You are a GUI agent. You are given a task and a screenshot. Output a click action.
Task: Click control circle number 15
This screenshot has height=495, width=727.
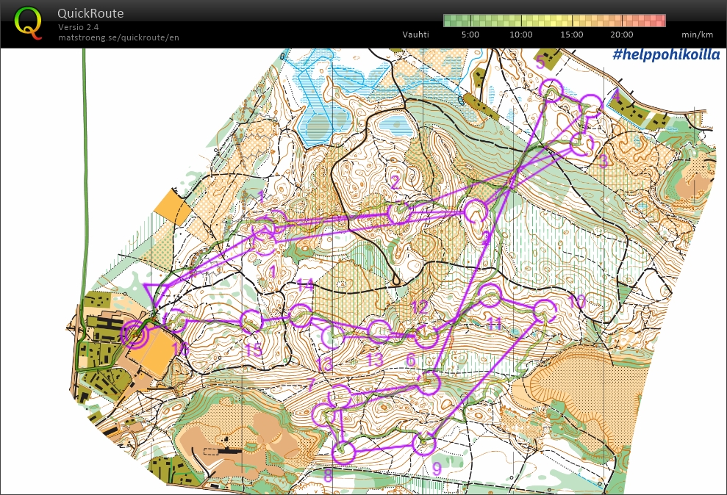coord(252,322)
